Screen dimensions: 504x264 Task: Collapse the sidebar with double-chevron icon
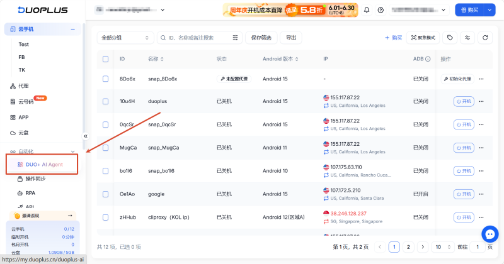point(86,136)
